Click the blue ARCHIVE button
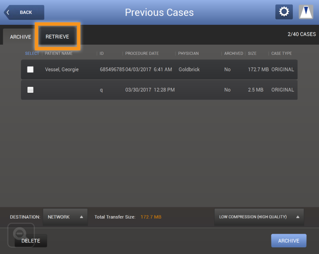The height and width of the screenshot is (254, 319). tap(289, 241)
